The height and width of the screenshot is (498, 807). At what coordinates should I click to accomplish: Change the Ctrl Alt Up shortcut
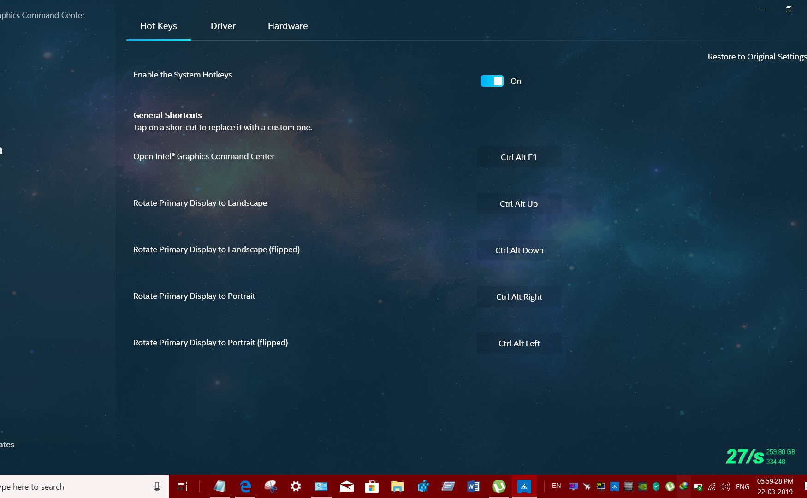point(519,204)
